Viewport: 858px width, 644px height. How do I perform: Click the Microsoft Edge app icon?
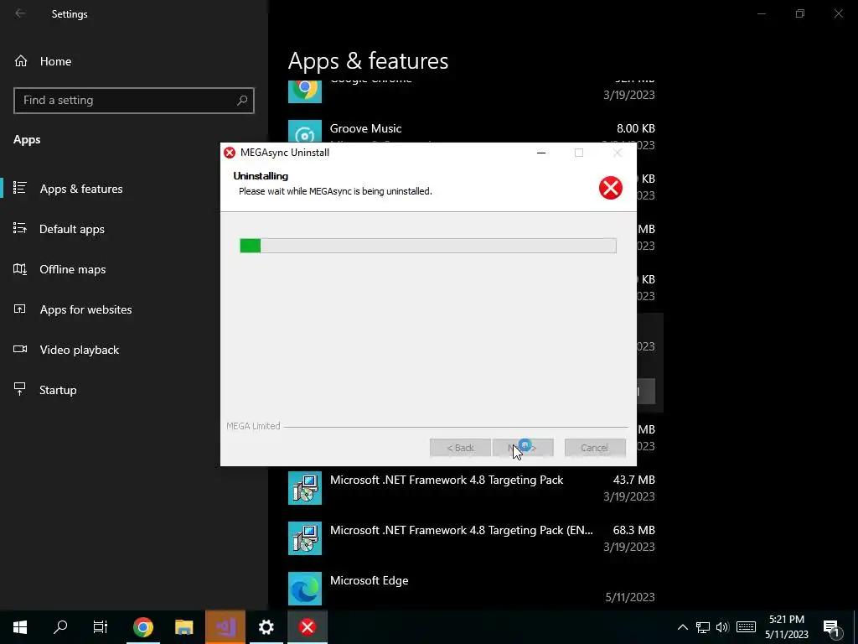(x=305, y=589)
